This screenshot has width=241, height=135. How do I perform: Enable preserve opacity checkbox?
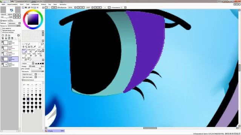tap(1, 28)
